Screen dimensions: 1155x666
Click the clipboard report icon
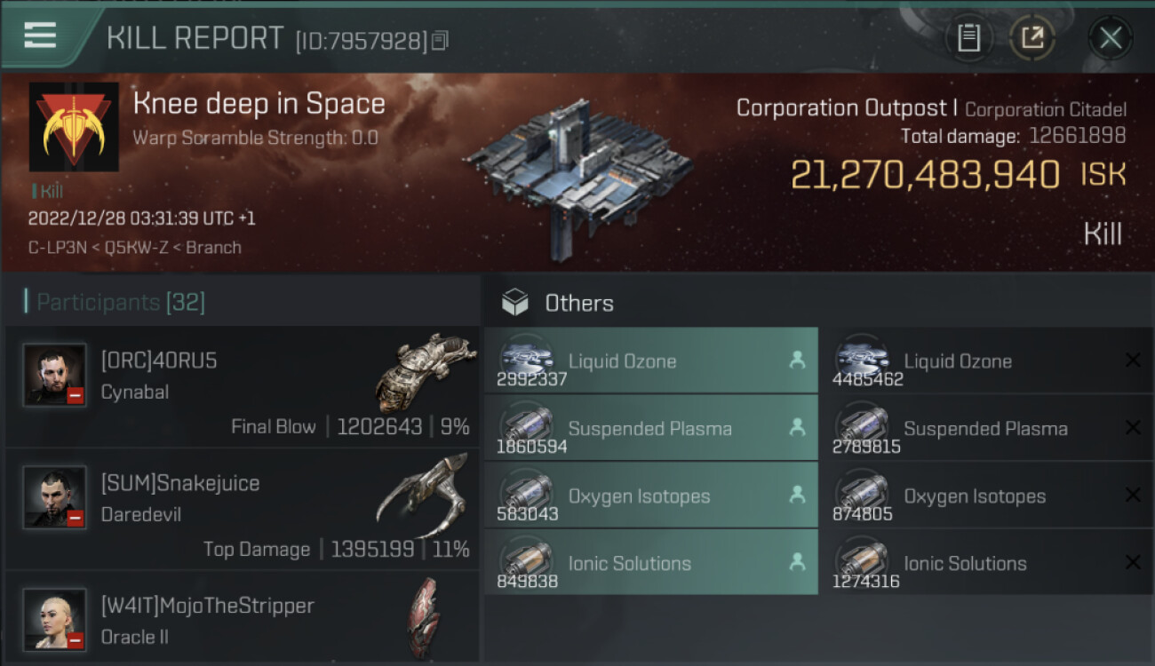(968, 38)
